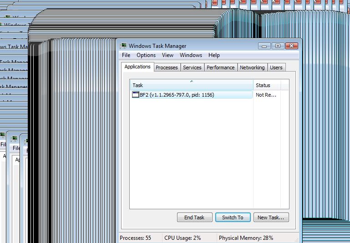The image size is (350, 243).
Task: Expand the Windows menu
Action: [x=191, y=55]
